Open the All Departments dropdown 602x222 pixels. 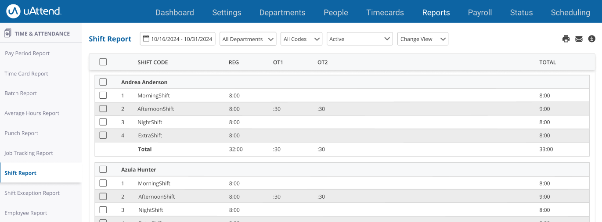click(248, 39)
